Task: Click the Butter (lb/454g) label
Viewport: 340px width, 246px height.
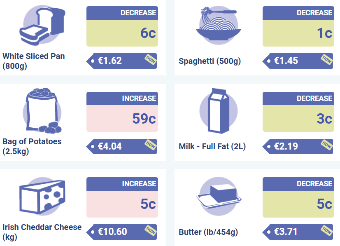Action: pyautogui.click(x=208, y=232)
